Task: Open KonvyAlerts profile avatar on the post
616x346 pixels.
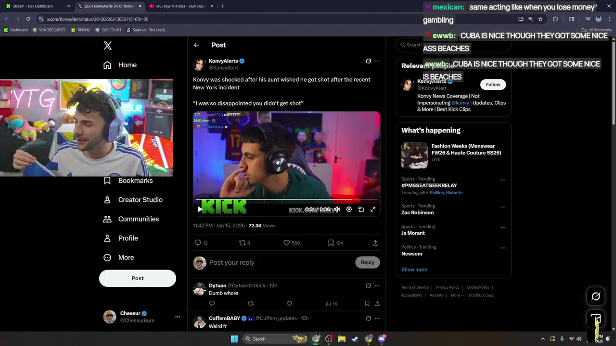Action: [199, 64]
